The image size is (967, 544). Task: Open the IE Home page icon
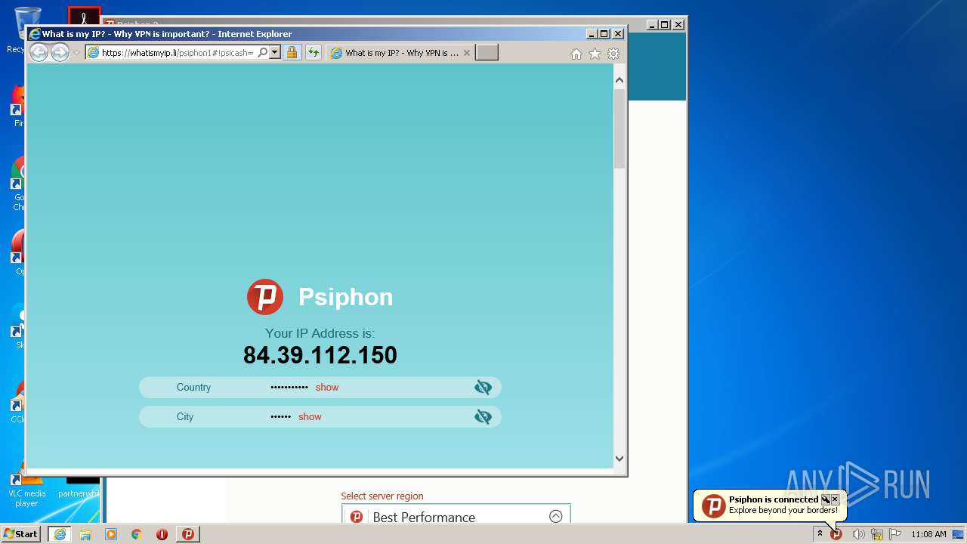coord(576,54)
